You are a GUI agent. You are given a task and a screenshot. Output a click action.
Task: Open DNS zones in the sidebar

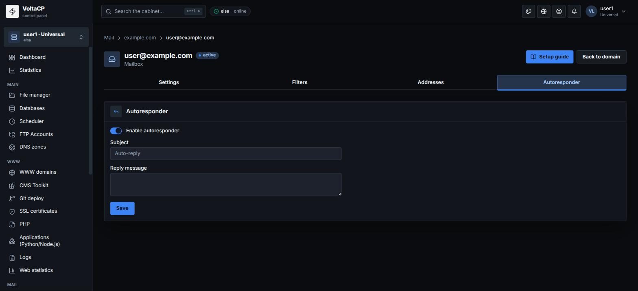point(46,147)
